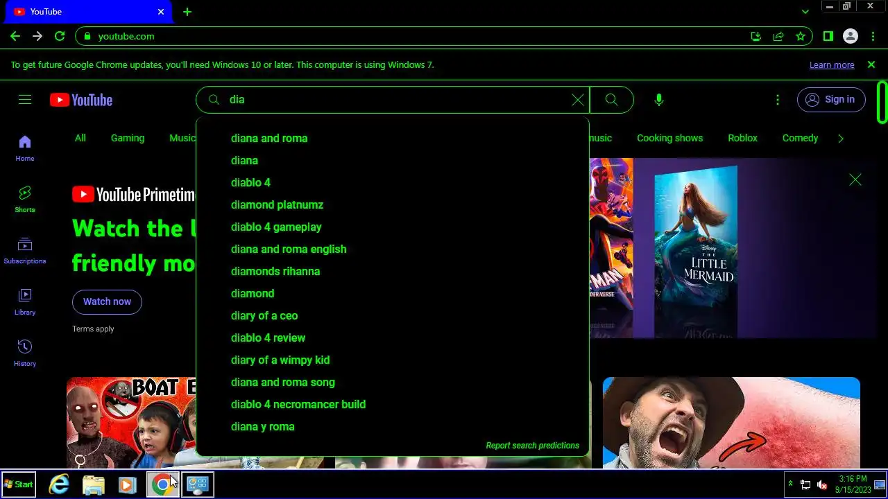
Task: Dismiss the Primetime banner
Action: (855, 180)
